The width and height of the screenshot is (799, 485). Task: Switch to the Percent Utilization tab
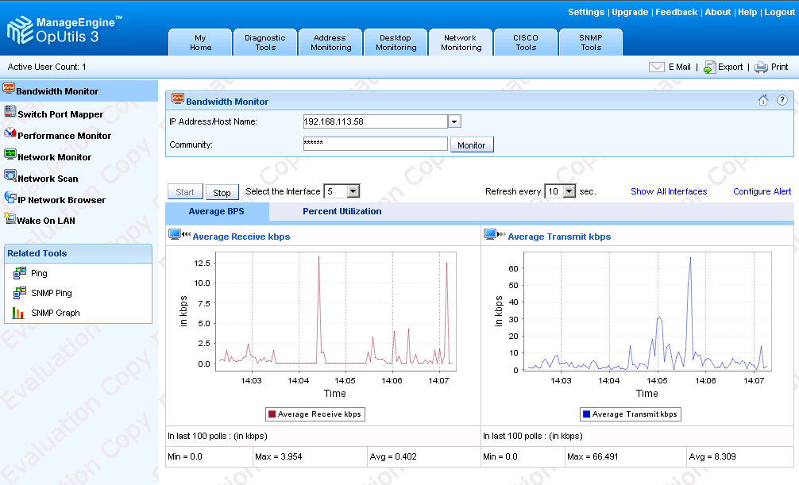[342, 211]
